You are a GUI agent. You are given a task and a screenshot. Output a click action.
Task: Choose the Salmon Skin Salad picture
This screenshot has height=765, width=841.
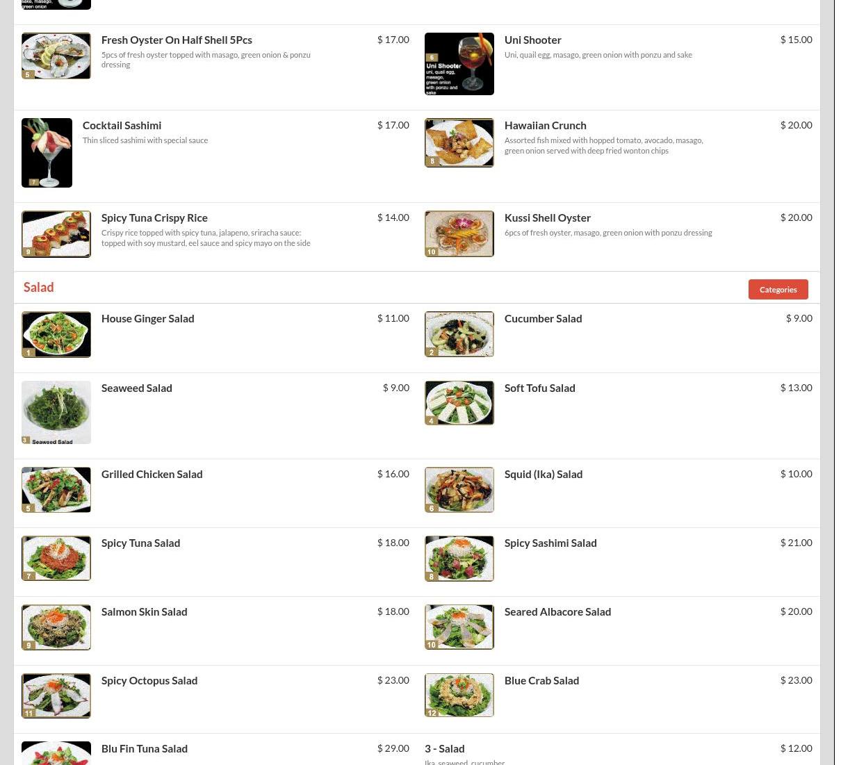pos(56,627)
